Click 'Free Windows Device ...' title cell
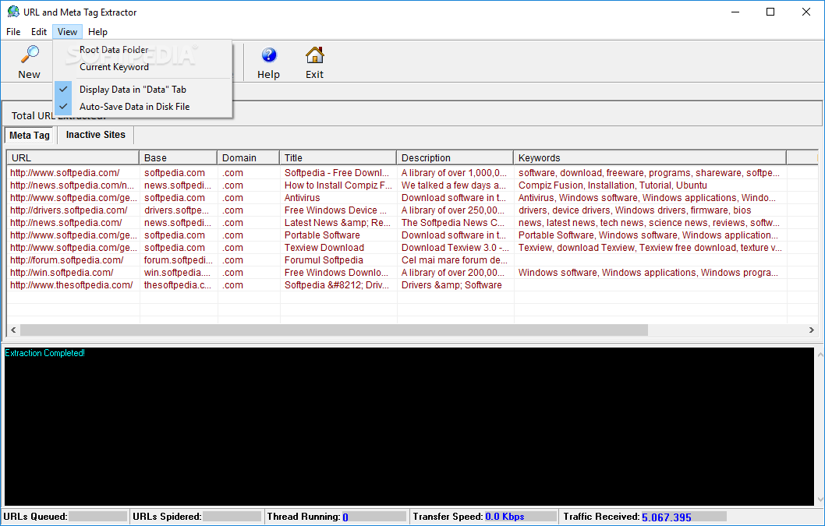Image resolution: width=825 pixels, height=526 pixels. (335, 210)
